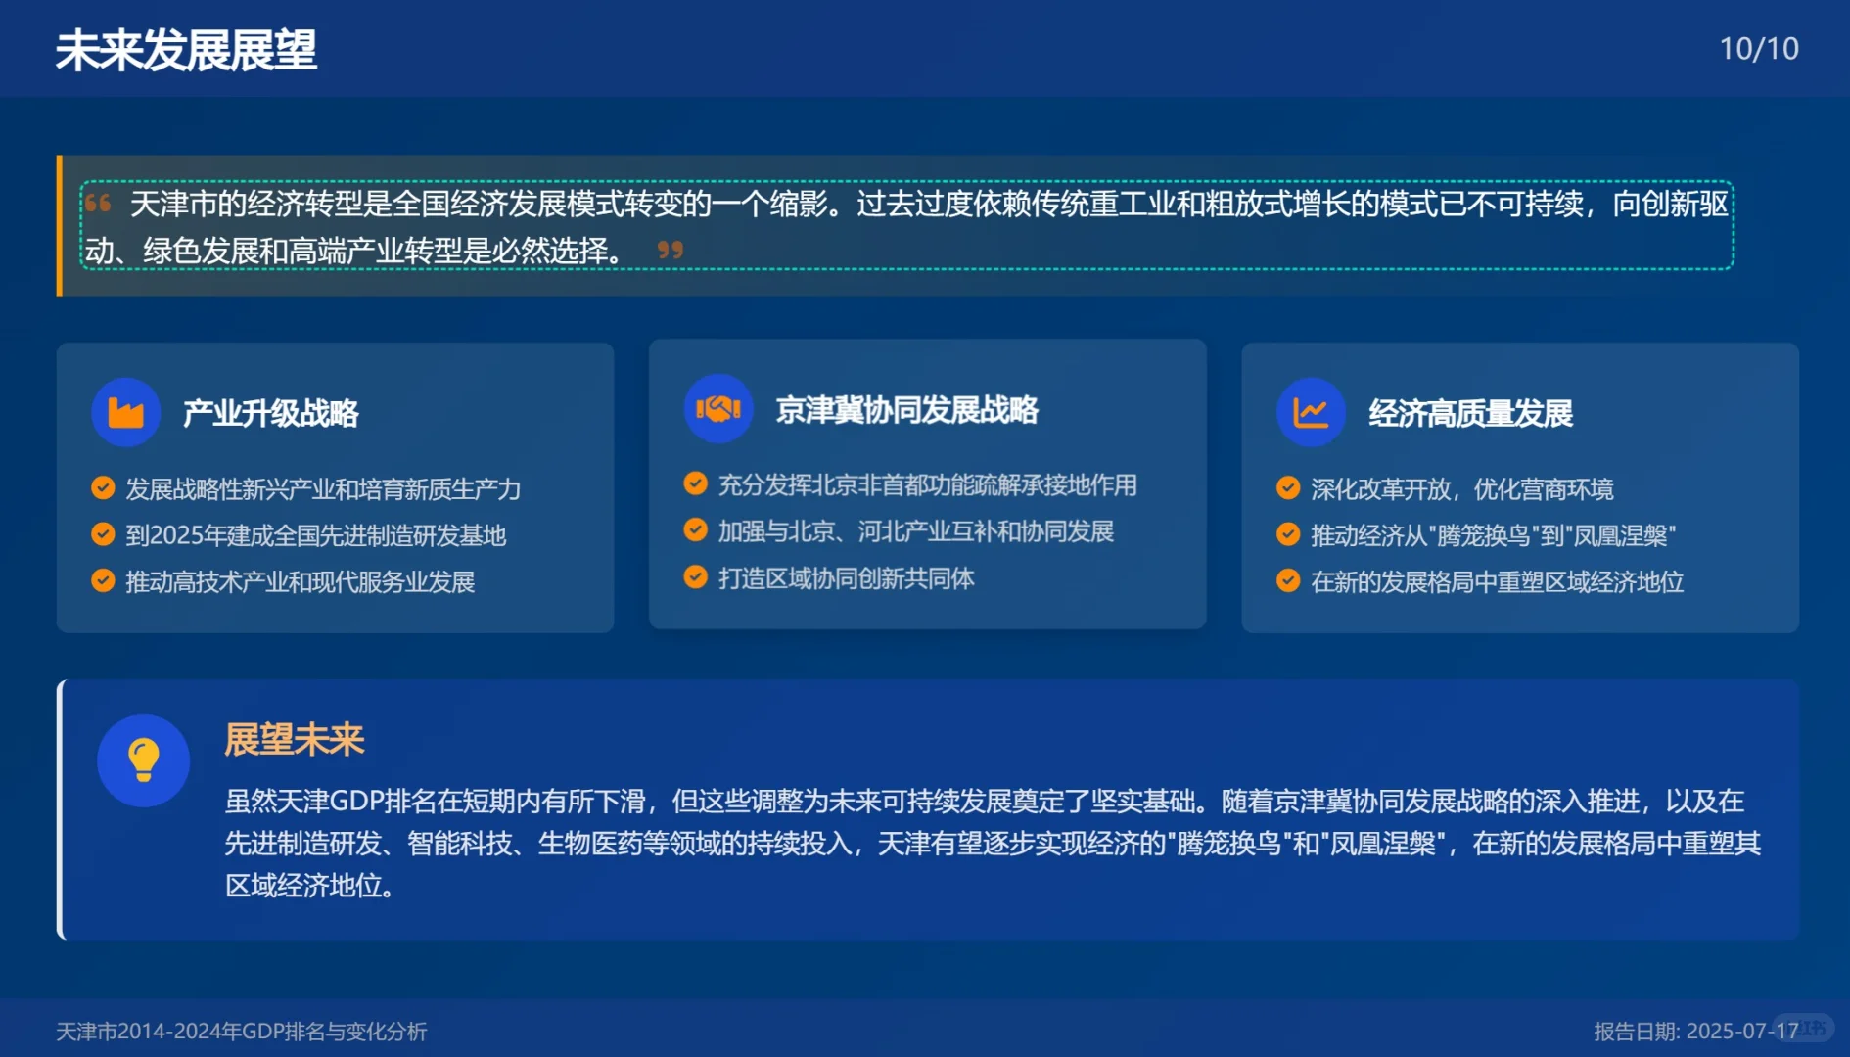This screenshot has width=1850, height=1057.
Task: Click the watermark badge in the bottom-right corner
Action: 1806,1029
